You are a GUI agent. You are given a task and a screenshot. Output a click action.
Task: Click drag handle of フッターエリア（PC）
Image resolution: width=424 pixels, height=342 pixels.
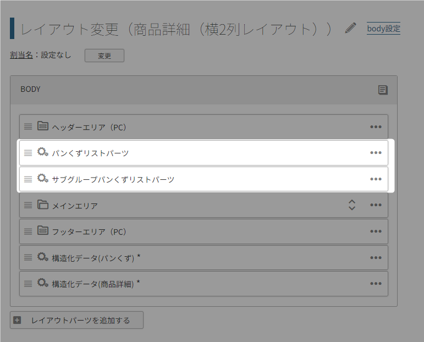tap(28, 231)
